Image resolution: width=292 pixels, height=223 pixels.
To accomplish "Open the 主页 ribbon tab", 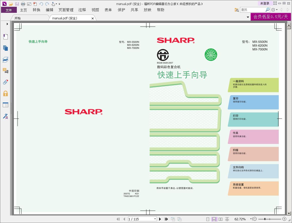I will tap(23, 10).
